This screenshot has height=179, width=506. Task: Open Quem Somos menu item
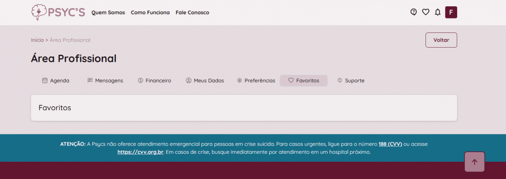(108, 13)
